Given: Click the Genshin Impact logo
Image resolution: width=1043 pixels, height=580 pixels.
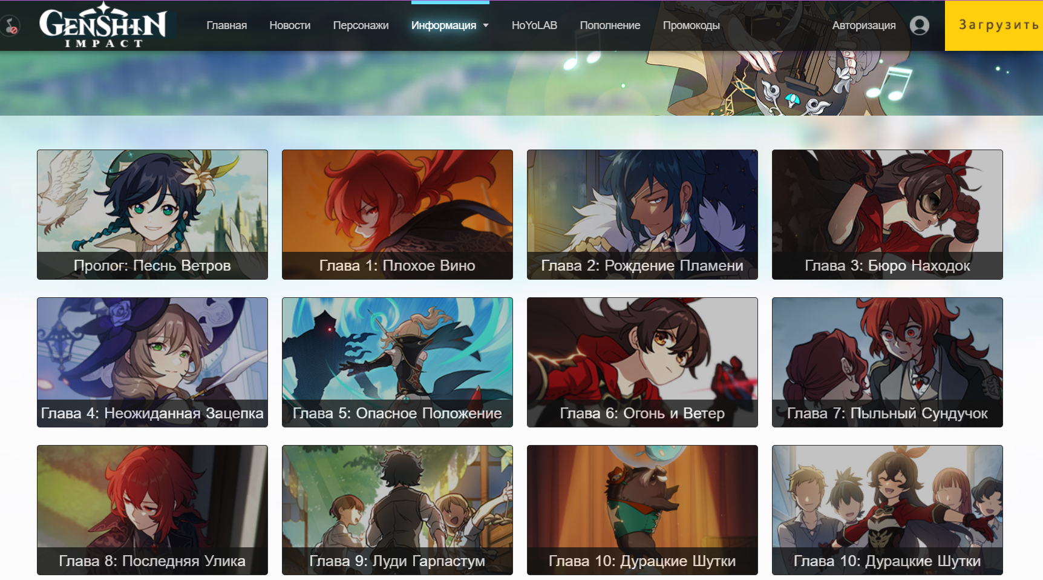Looking at the screenshot, I should point(103,25).
